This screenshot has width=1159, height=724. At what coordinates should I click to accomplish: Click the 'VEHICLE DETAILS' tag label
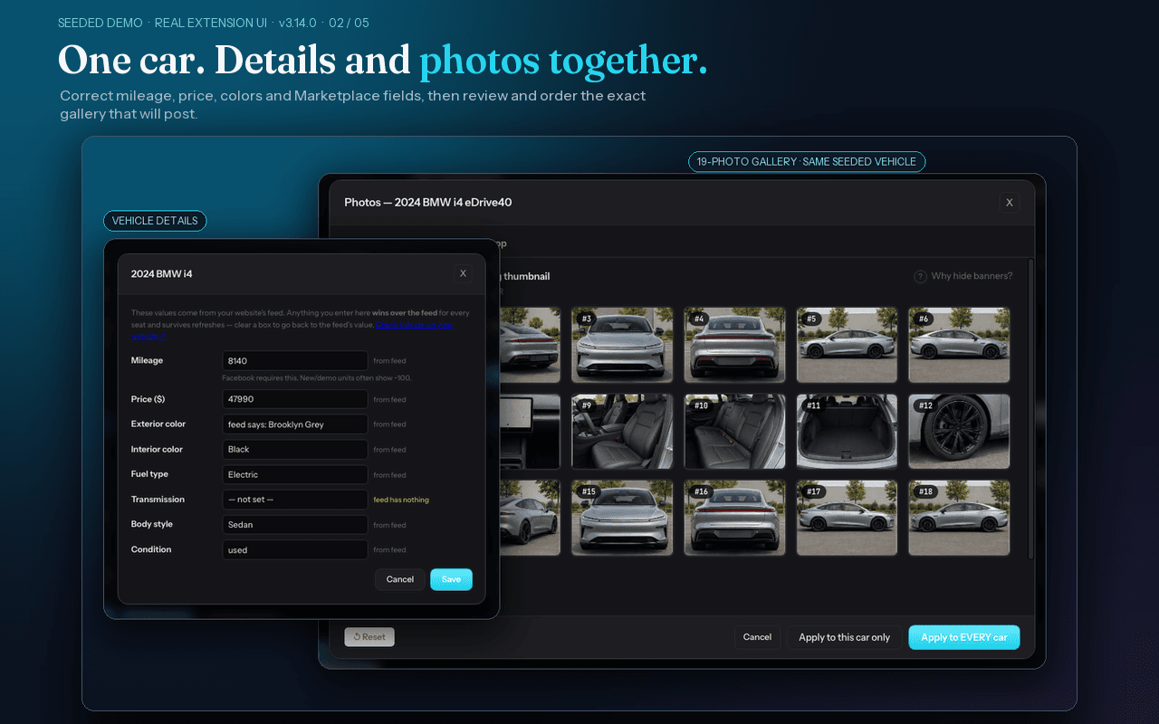[x=155, y=221]
